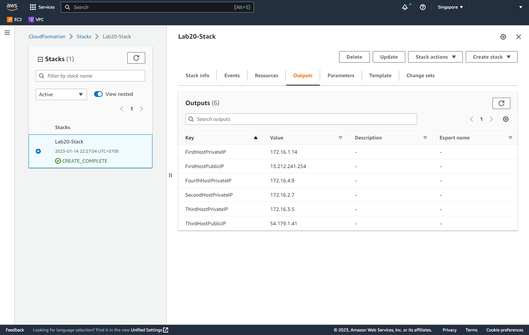
Task: Close the Lab20-Stack detail panel
Action: [x=519, y=37]
